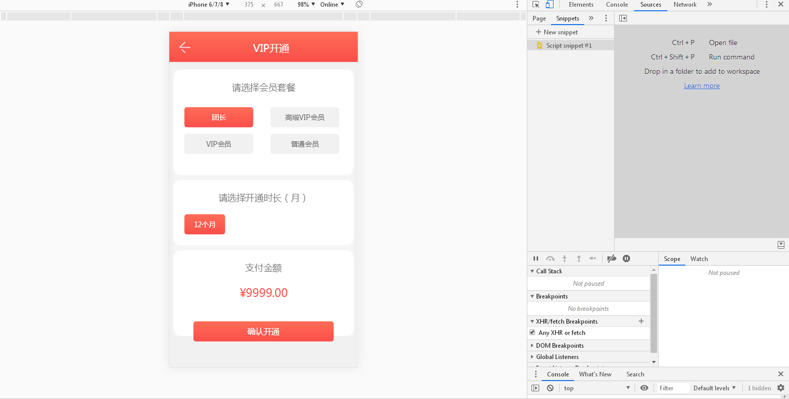Open the Default levels dropdown
Viewport: 789px width, 399px height.
pos(714,388)
